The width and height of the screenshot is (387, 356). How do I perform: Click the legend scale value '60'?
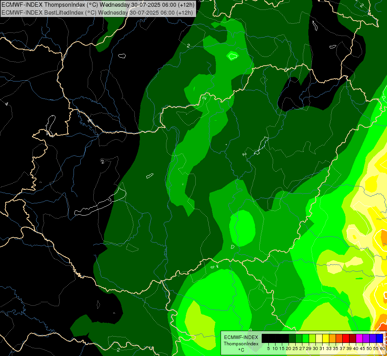tap(383, 348)
